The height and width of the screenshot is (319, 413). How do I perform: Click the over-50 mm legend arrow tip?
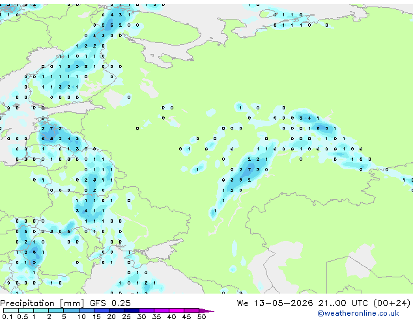click(x=206, y=311)
